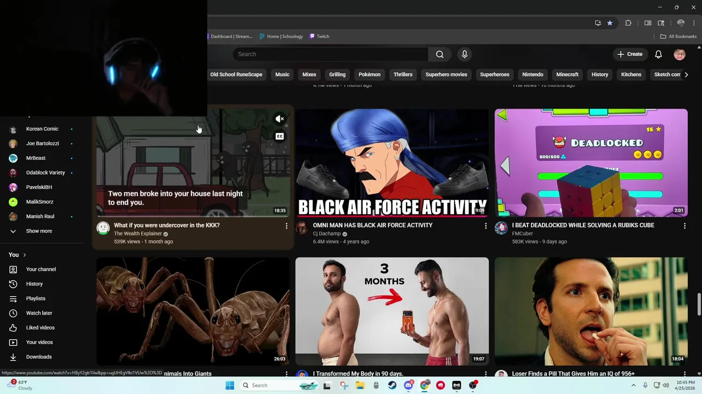The image size is (702, 394).
Task: Click the Create button
Action: pos(630,54)
